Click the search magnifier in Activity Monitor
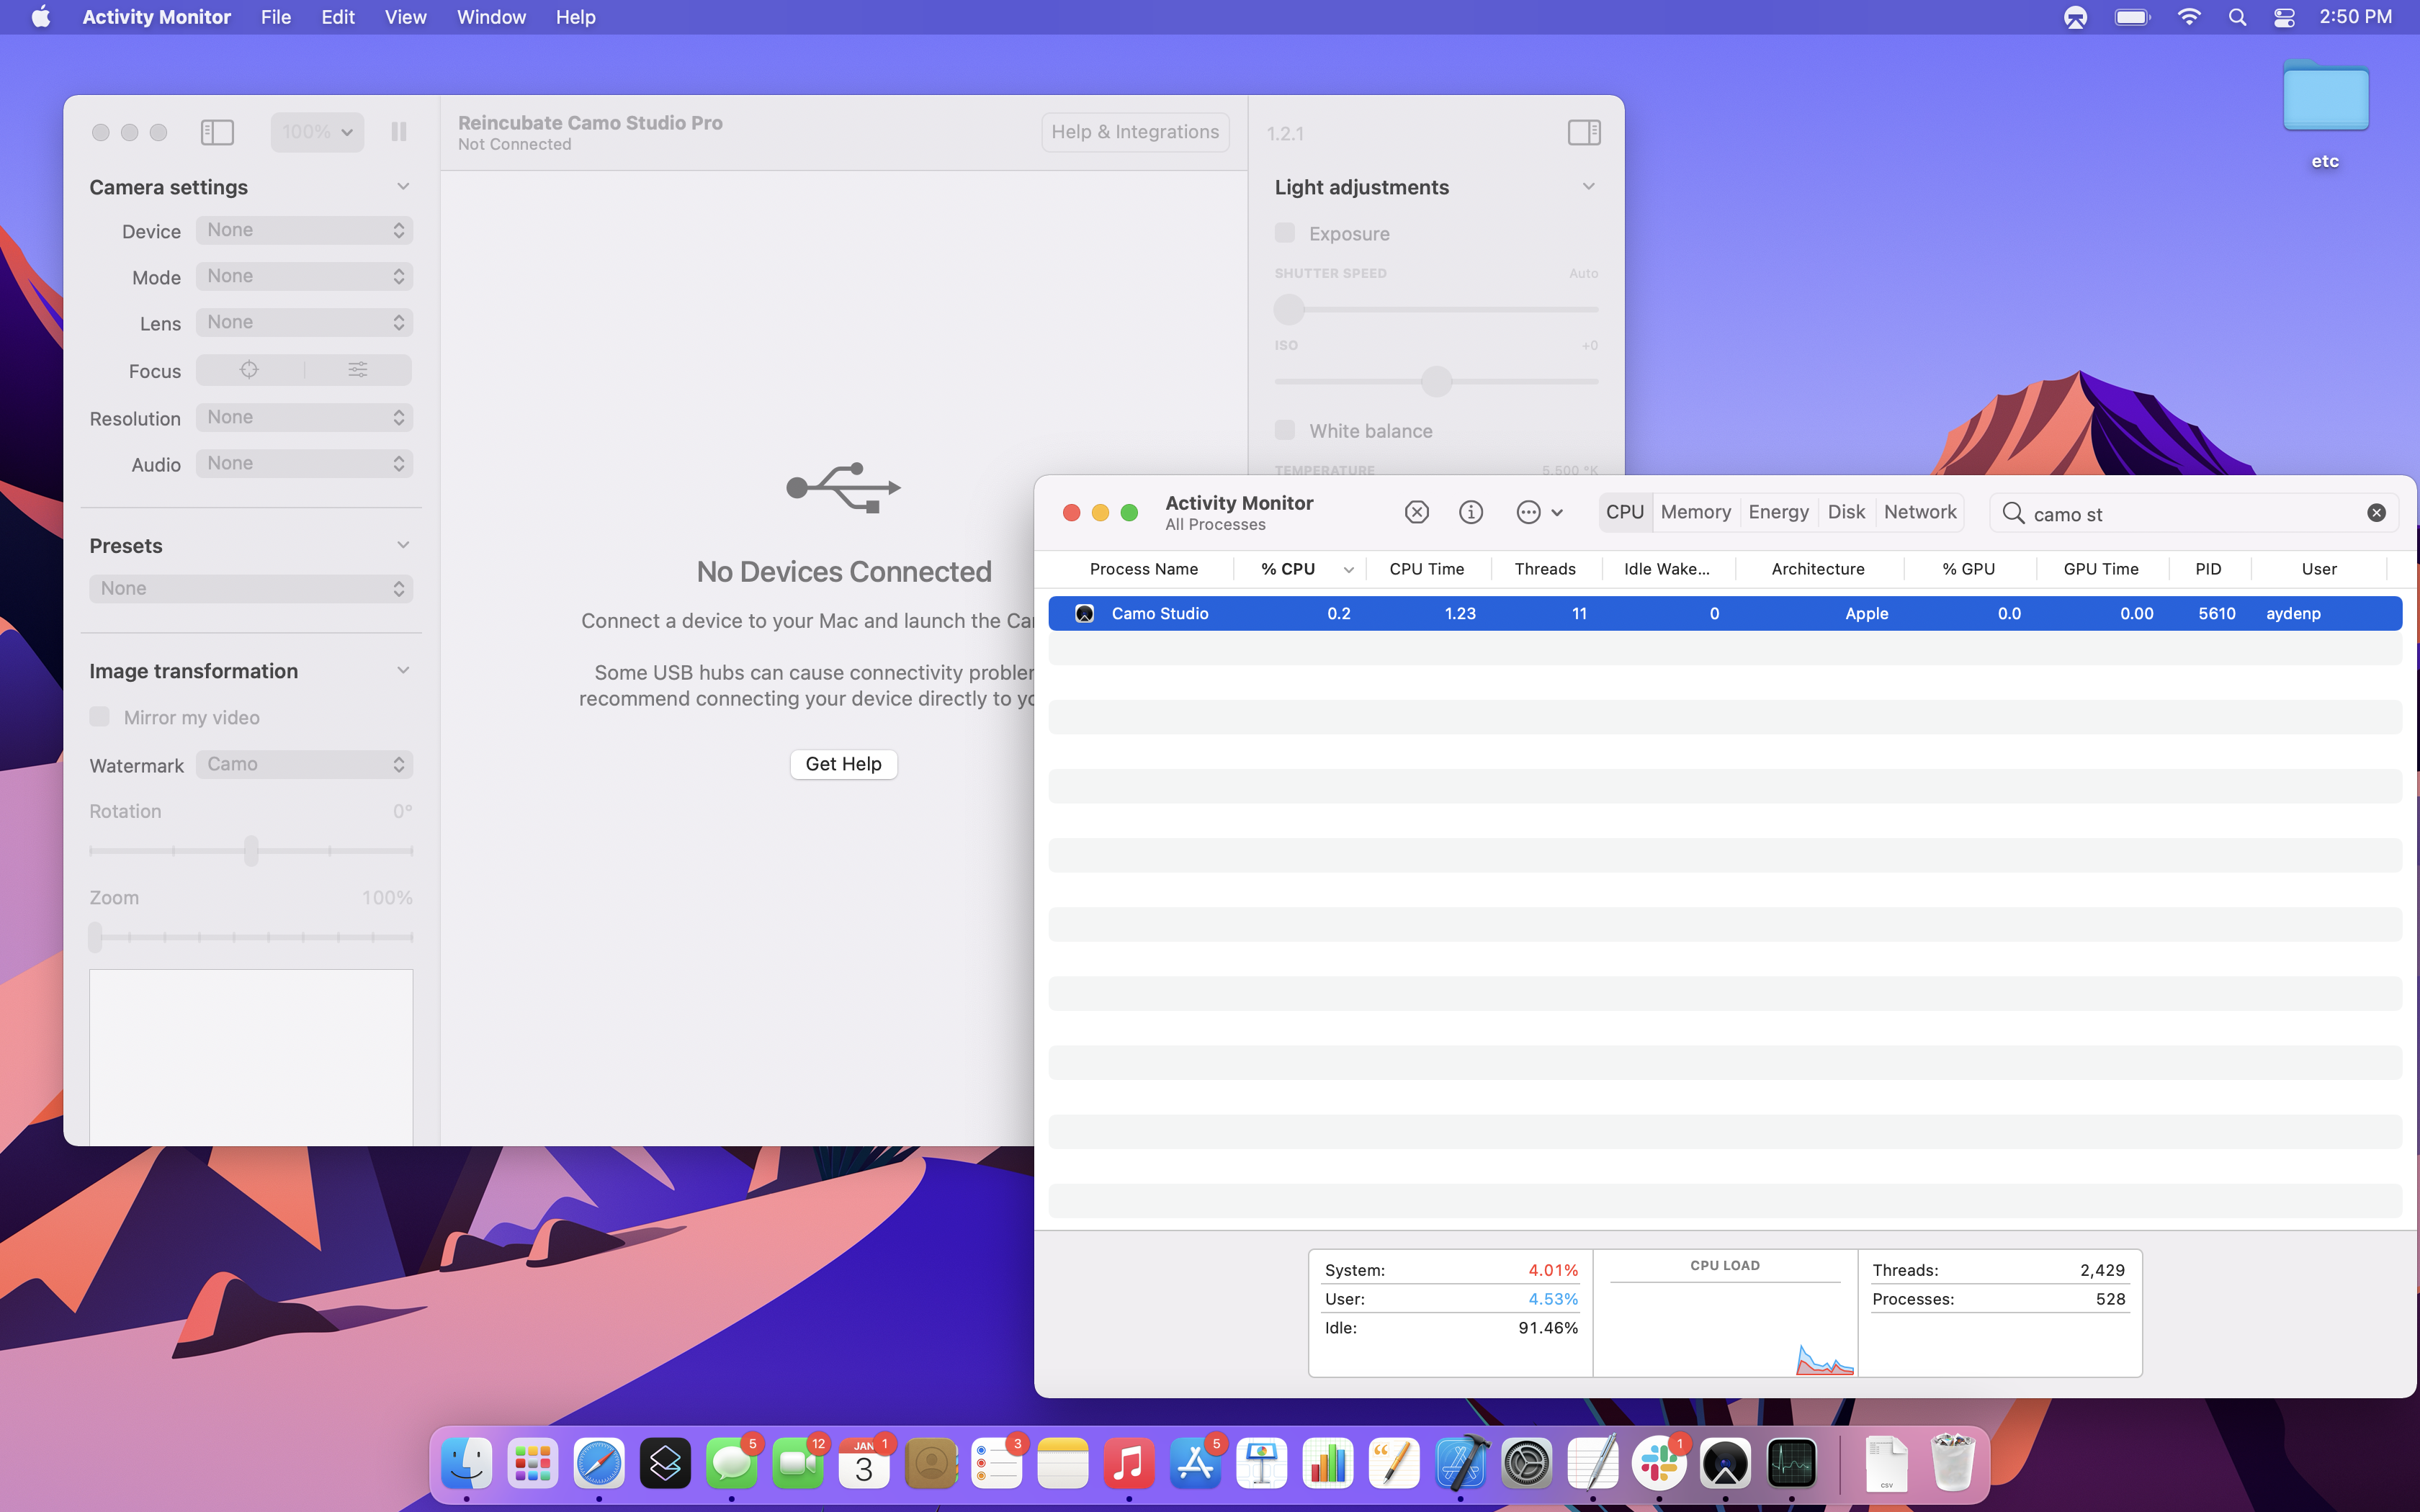The height and width of the screenshot is (1512, 2420). [2013, 513]
